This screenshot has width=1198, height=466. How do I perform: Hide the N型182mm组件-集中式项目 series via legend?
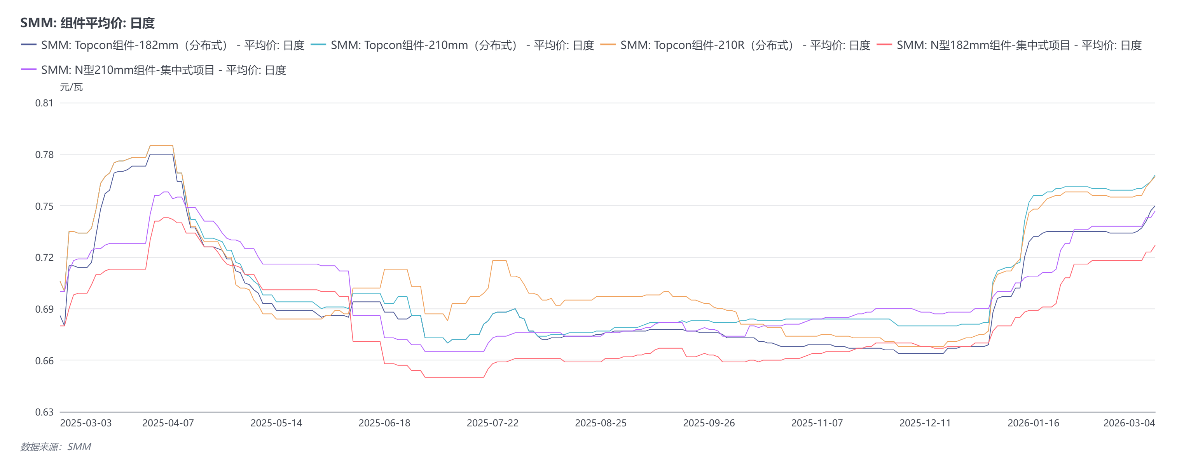pos(1018,45)
